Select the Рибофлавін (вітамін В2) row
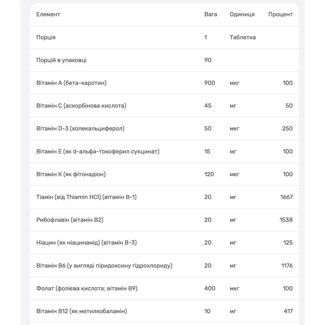 pyautogui.click(x=164, y=220)
